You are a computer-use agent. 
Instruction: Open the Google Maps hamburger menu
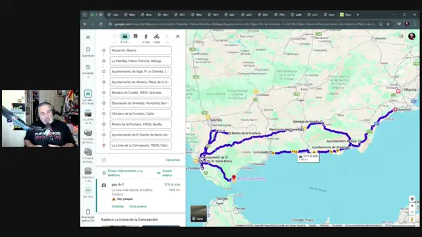[x=88, y=37]
